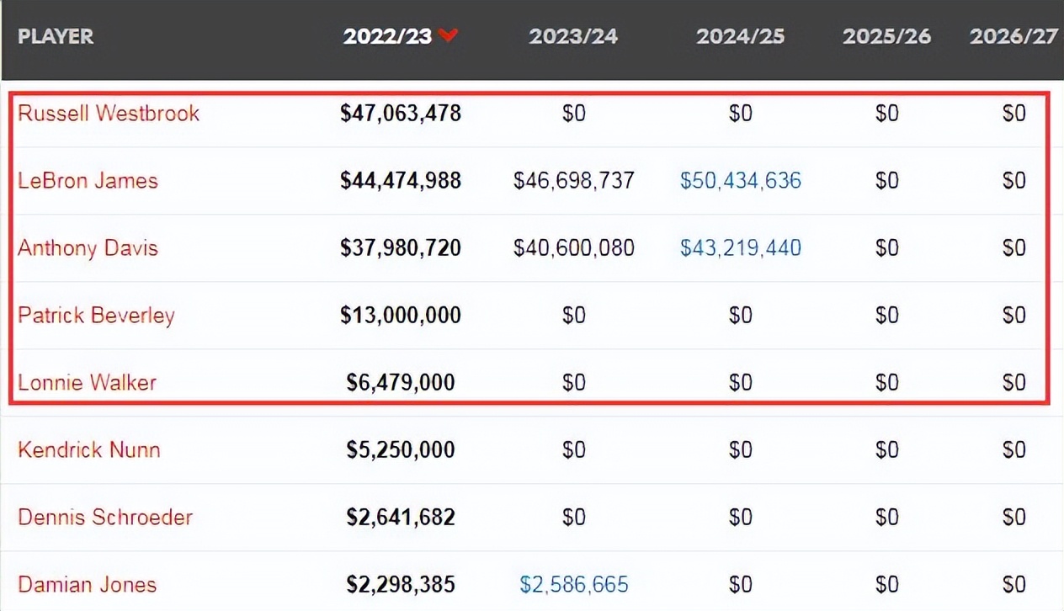Click the 2025/26 column header

[x=886, y=37]
